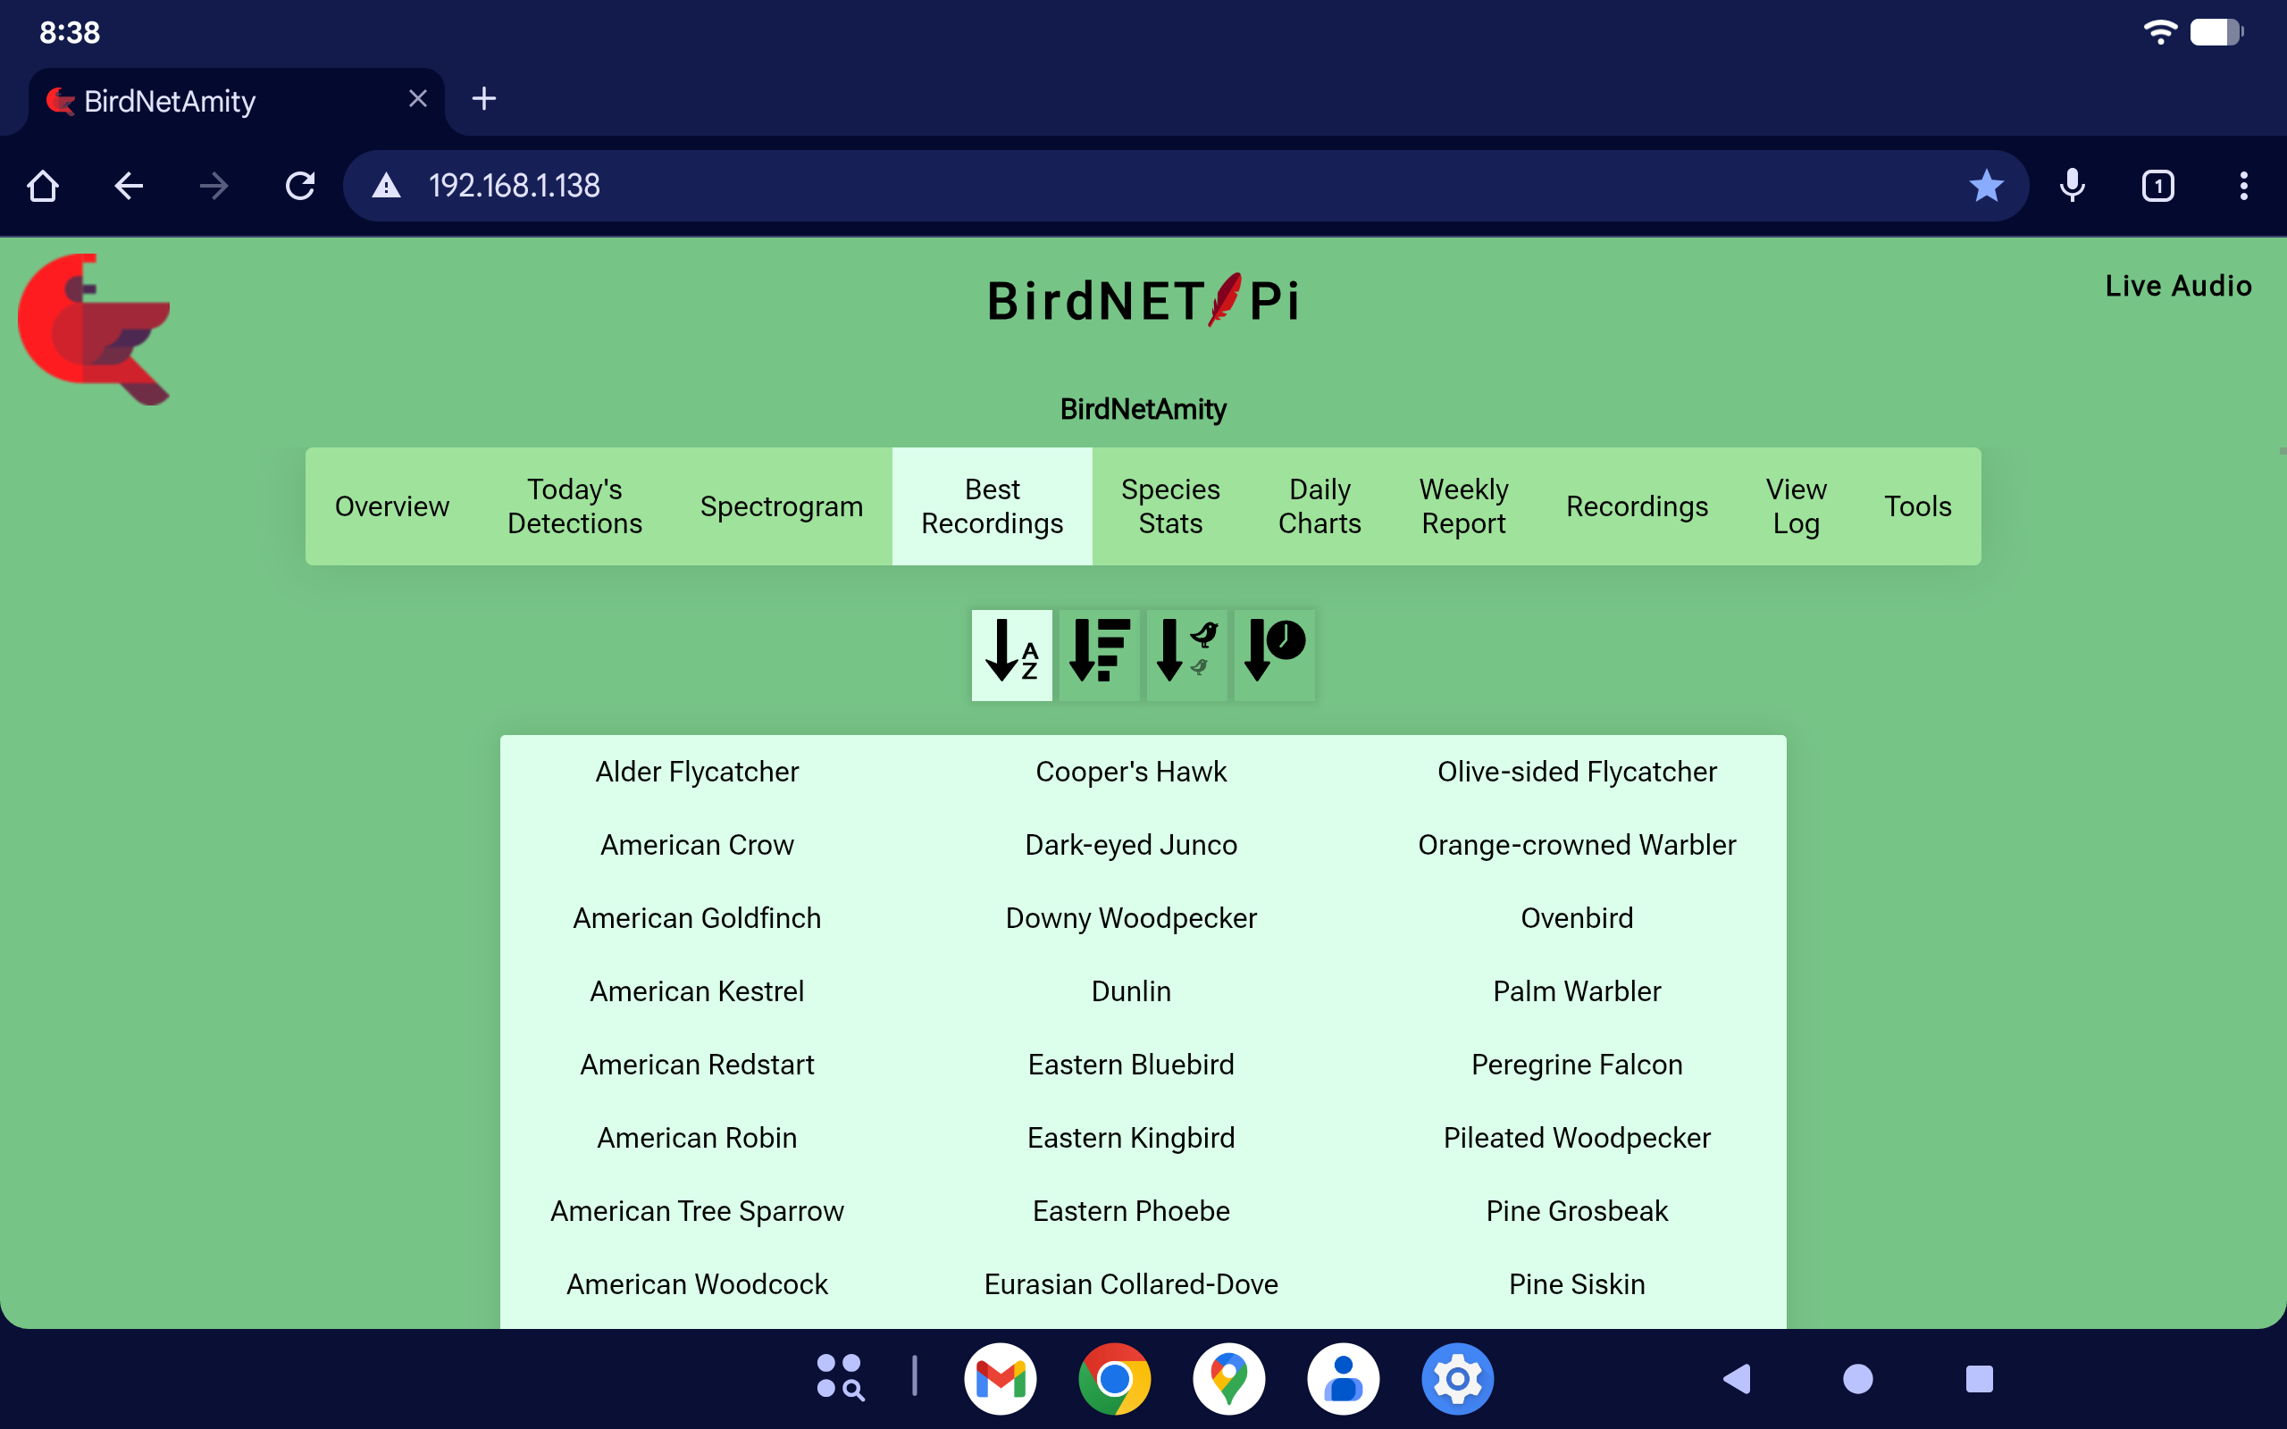2287x1429 pixels.
Task: Open Today's Detections page
Action: pos(574,506)
